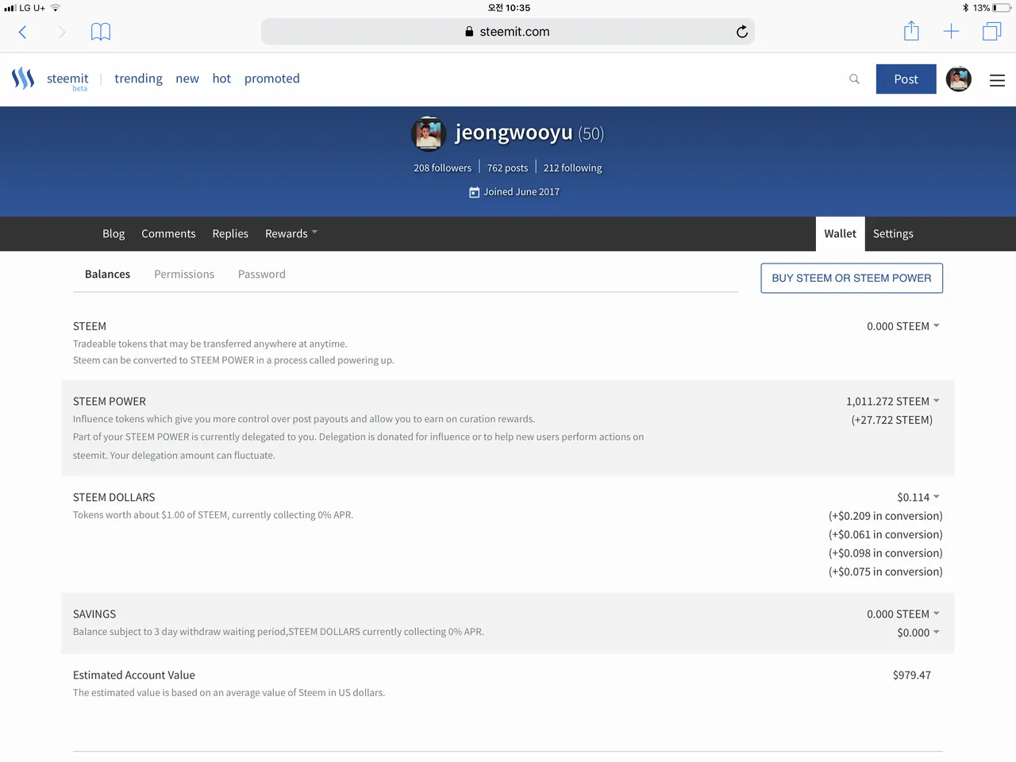1016x762 pixels.
Task: View the 208 followers list
Action: [x=442, y=168]
